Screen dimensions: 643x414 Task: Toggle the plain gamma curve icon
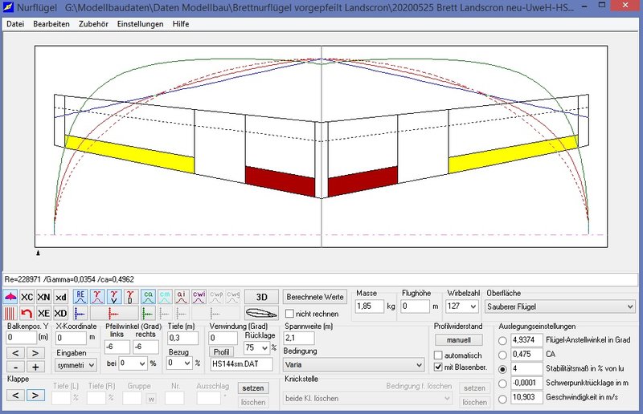click(97, 297)
